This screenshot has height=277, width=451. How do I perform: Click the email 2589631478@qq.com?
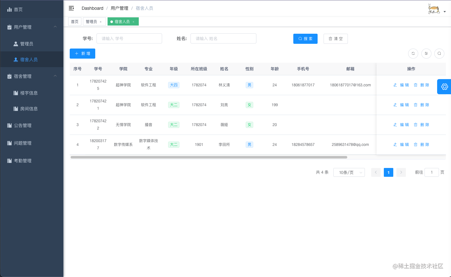[x=350, y=145]
